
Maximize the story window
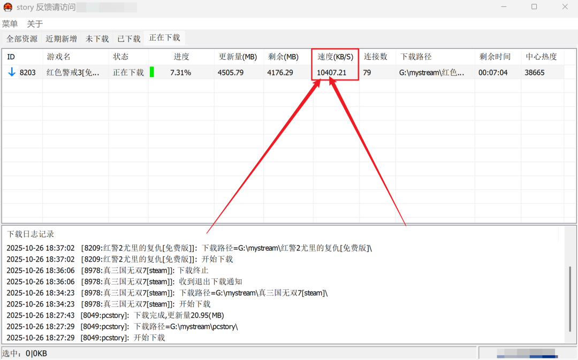(534, 7)
